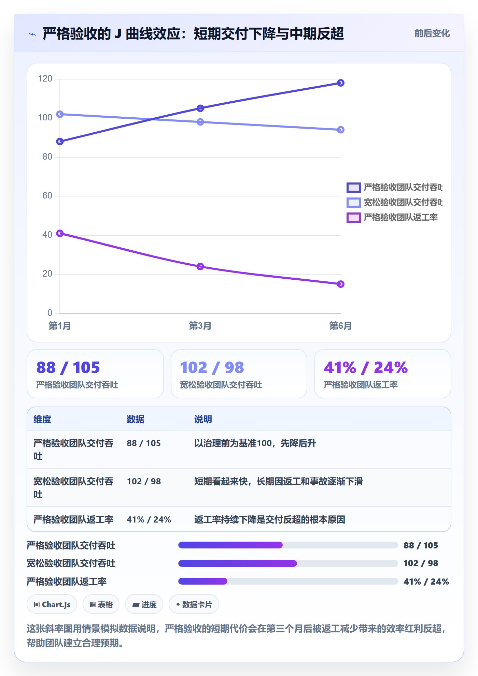
Task: Click the 维度 table column header
Action: point(42,419)
